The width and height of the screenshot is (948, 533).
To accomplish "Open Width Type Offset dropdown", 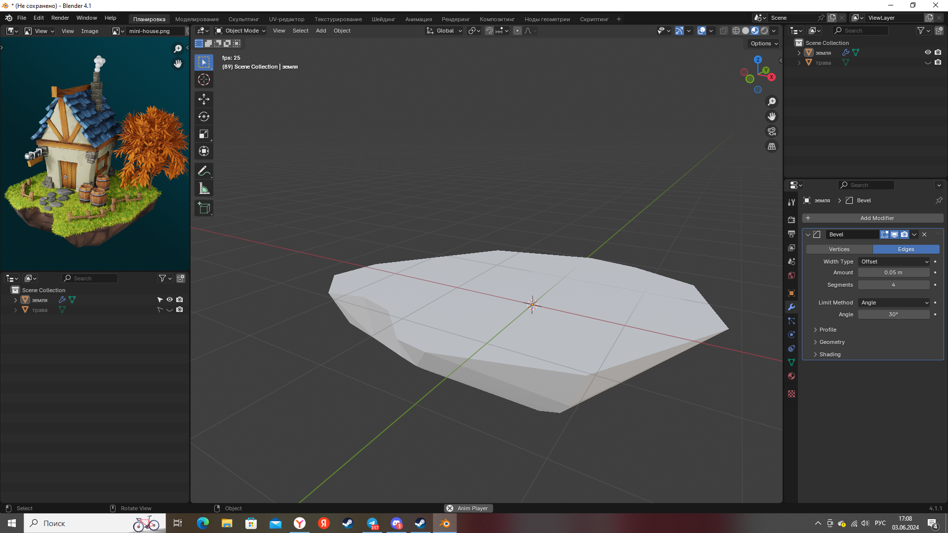I will 894,262.
